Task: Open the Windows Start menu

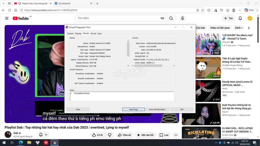Action: 4,142
